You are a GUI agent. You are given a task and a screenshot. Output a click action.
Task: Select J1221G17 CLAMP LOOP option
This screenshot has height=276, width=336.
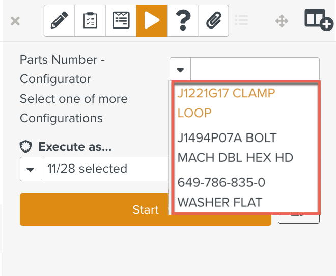226,103
